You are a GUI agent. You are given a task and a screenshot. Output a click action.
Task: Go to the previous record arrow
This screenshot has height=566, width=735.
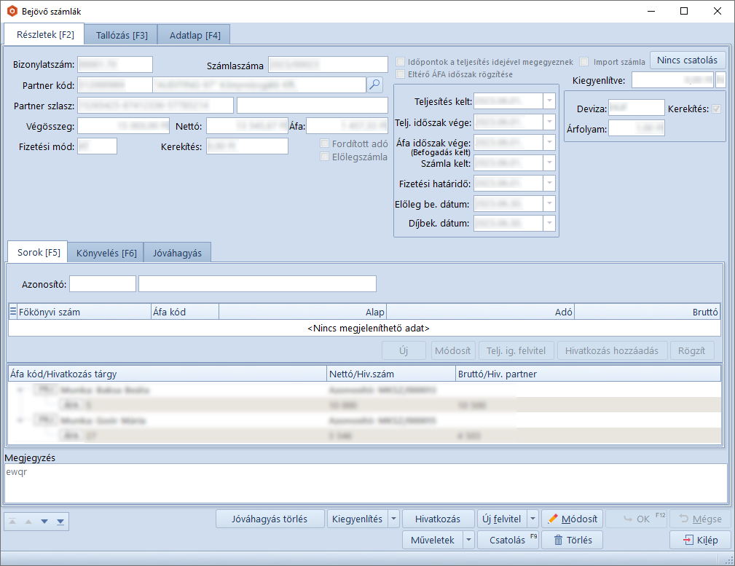point(28,521)
